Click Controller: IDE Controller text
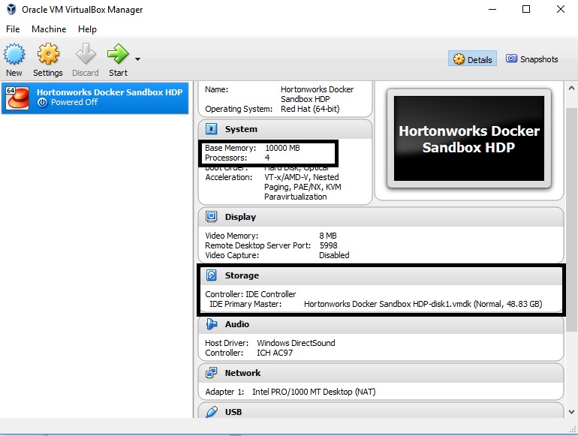Screen dimensions: 578x436 250,294
